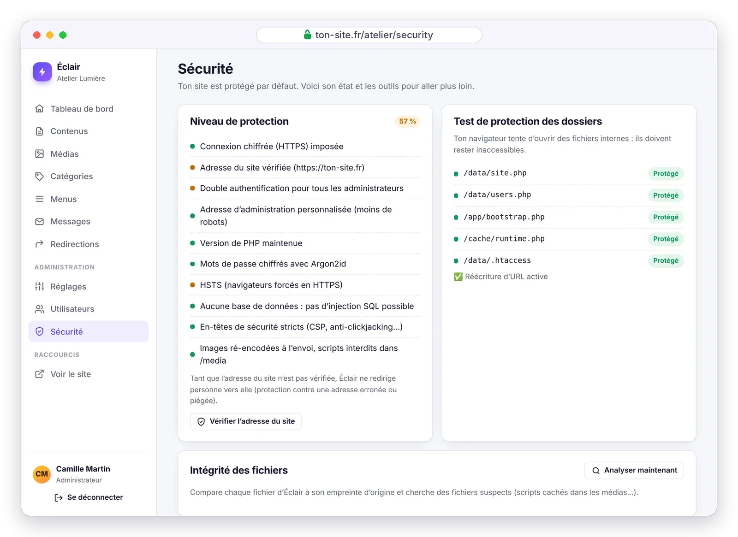738x537 pixels.
Task: Click the 'Atelier Lumière' site name
Action: tap(81, 78)
